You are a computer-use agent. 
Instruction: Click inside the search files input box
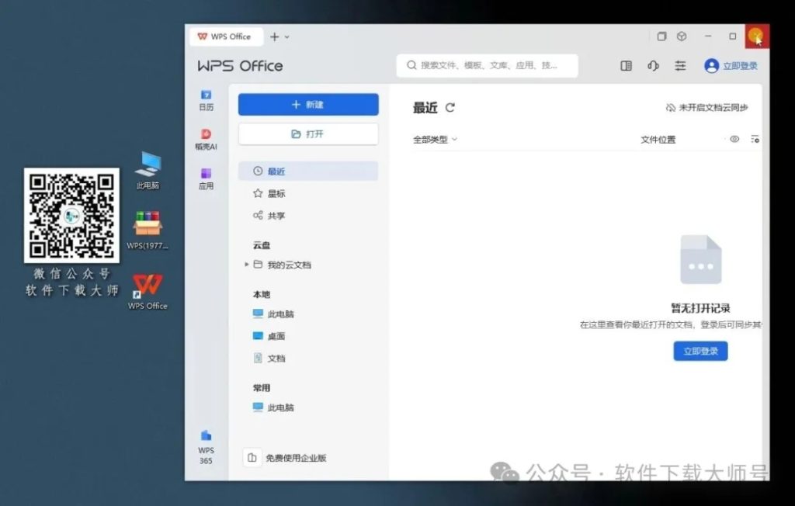pos(488,66)
